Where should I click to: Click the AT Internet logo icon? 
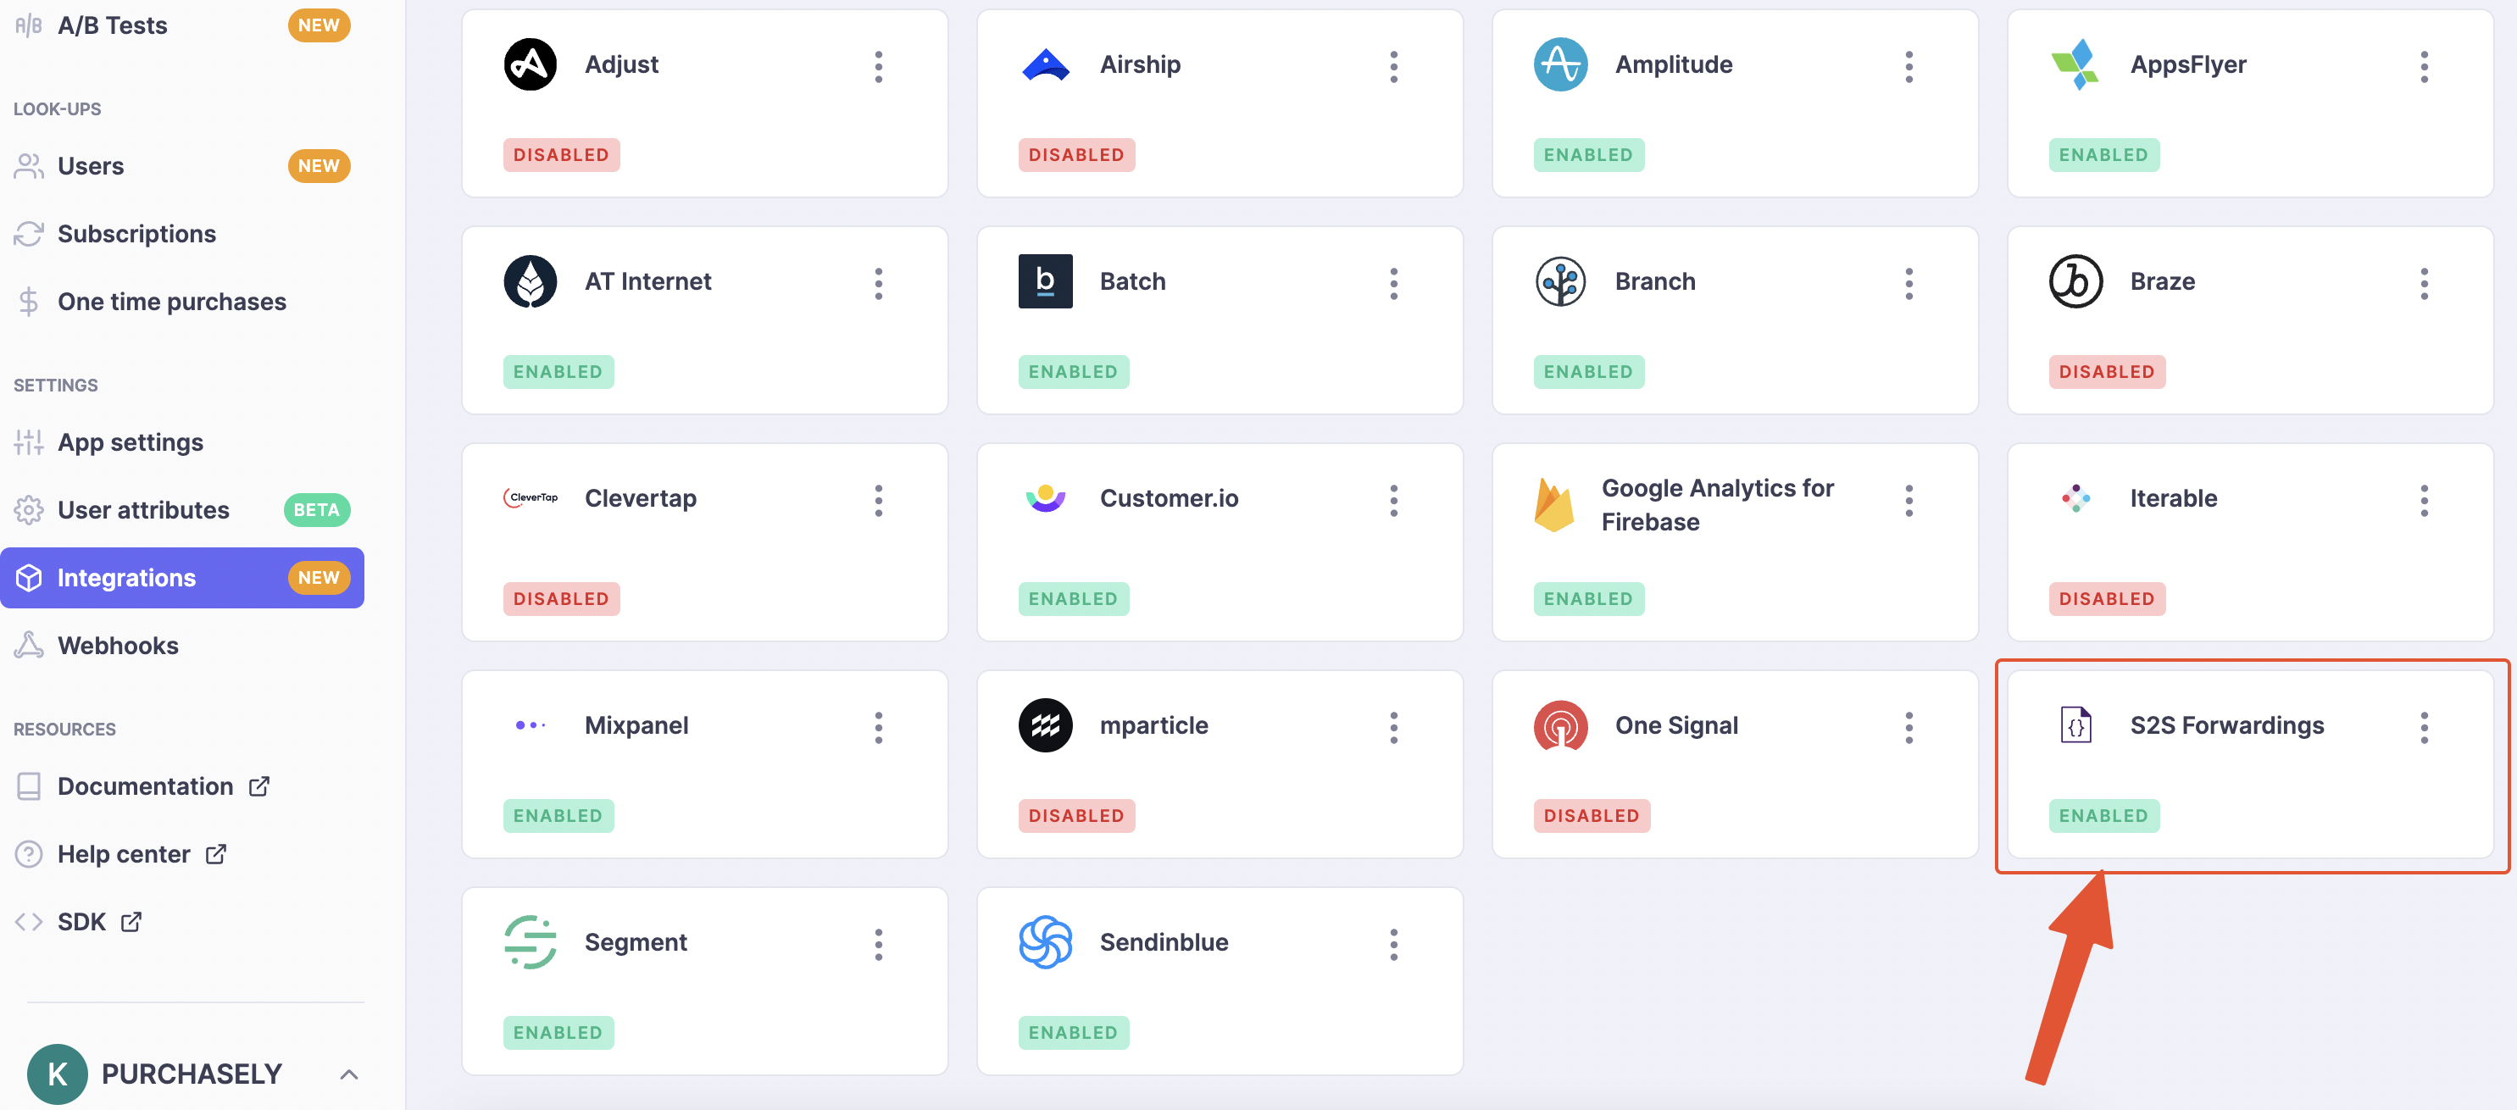coord(530,281)
